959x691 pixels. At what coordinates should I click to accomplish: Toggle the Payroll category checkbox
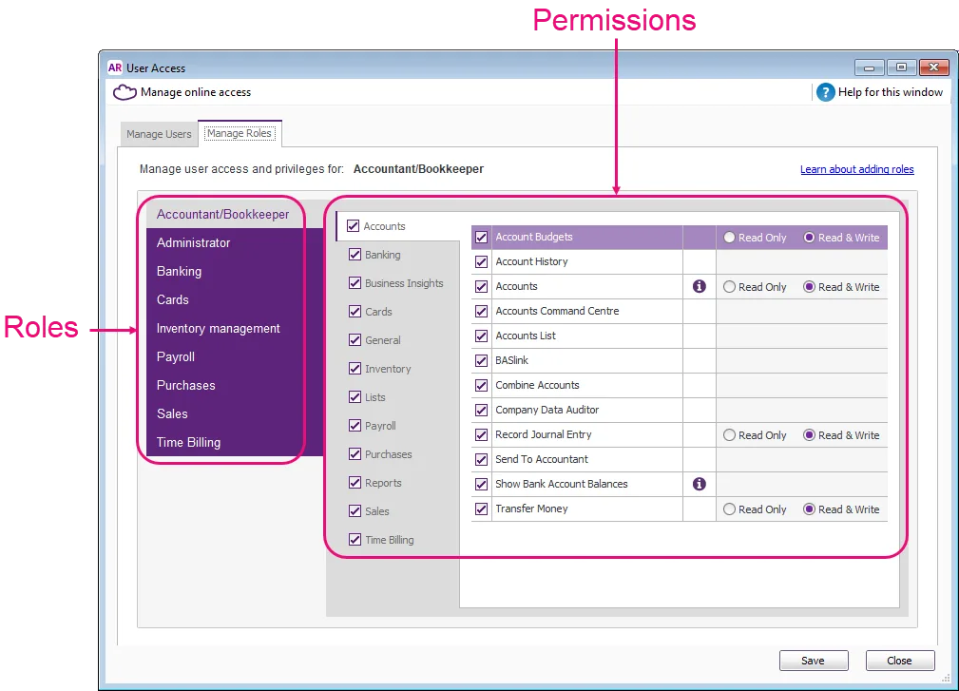point(355,426)
